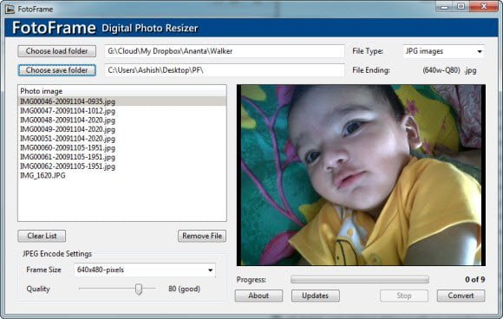
Task: Close the FotoFrame window
Action: click(x=484, y=6)
